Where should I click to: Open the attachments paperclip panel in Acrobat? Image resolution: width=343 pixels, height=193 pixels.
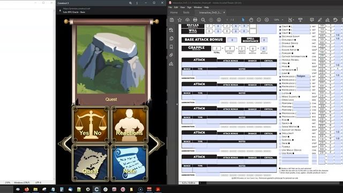[x=171, y=55]
